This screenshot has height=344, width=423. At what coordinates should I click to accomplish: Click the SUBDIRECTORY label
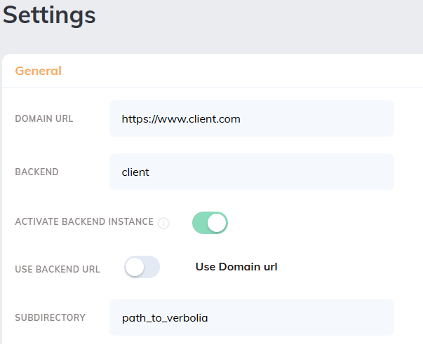coord(51,318)
